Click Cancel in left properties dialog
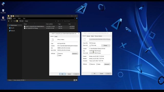This screenshot has width=164, height=92. 69,74
